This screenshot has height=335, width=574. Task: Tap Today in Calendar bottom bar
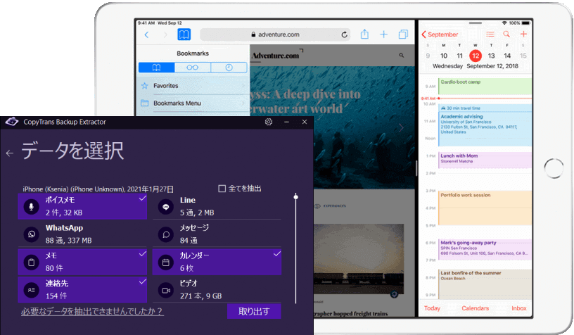point(432,308)
